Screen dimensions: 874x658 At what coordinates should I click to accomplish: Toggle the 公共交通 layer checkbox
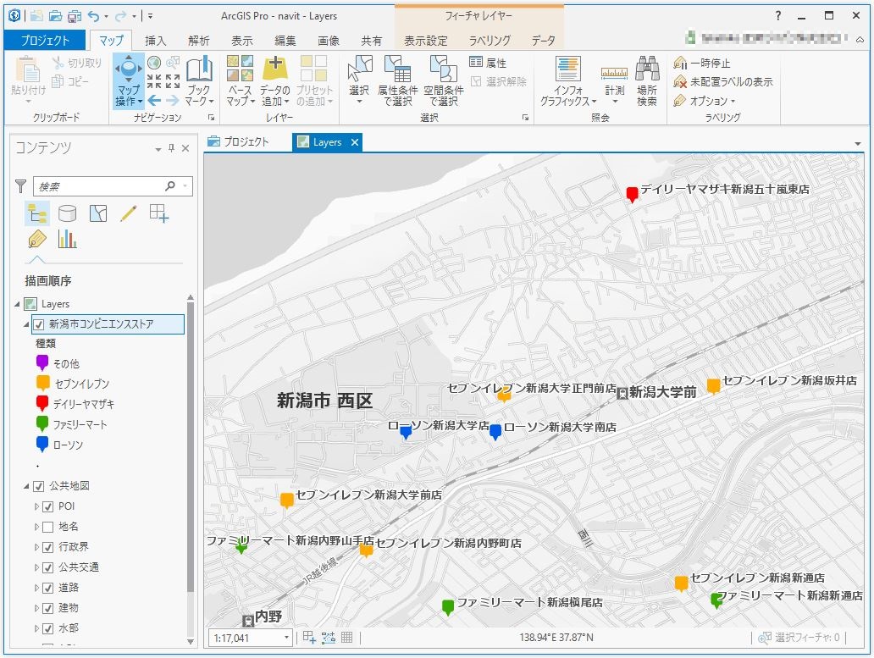click(x=48, y=567)
